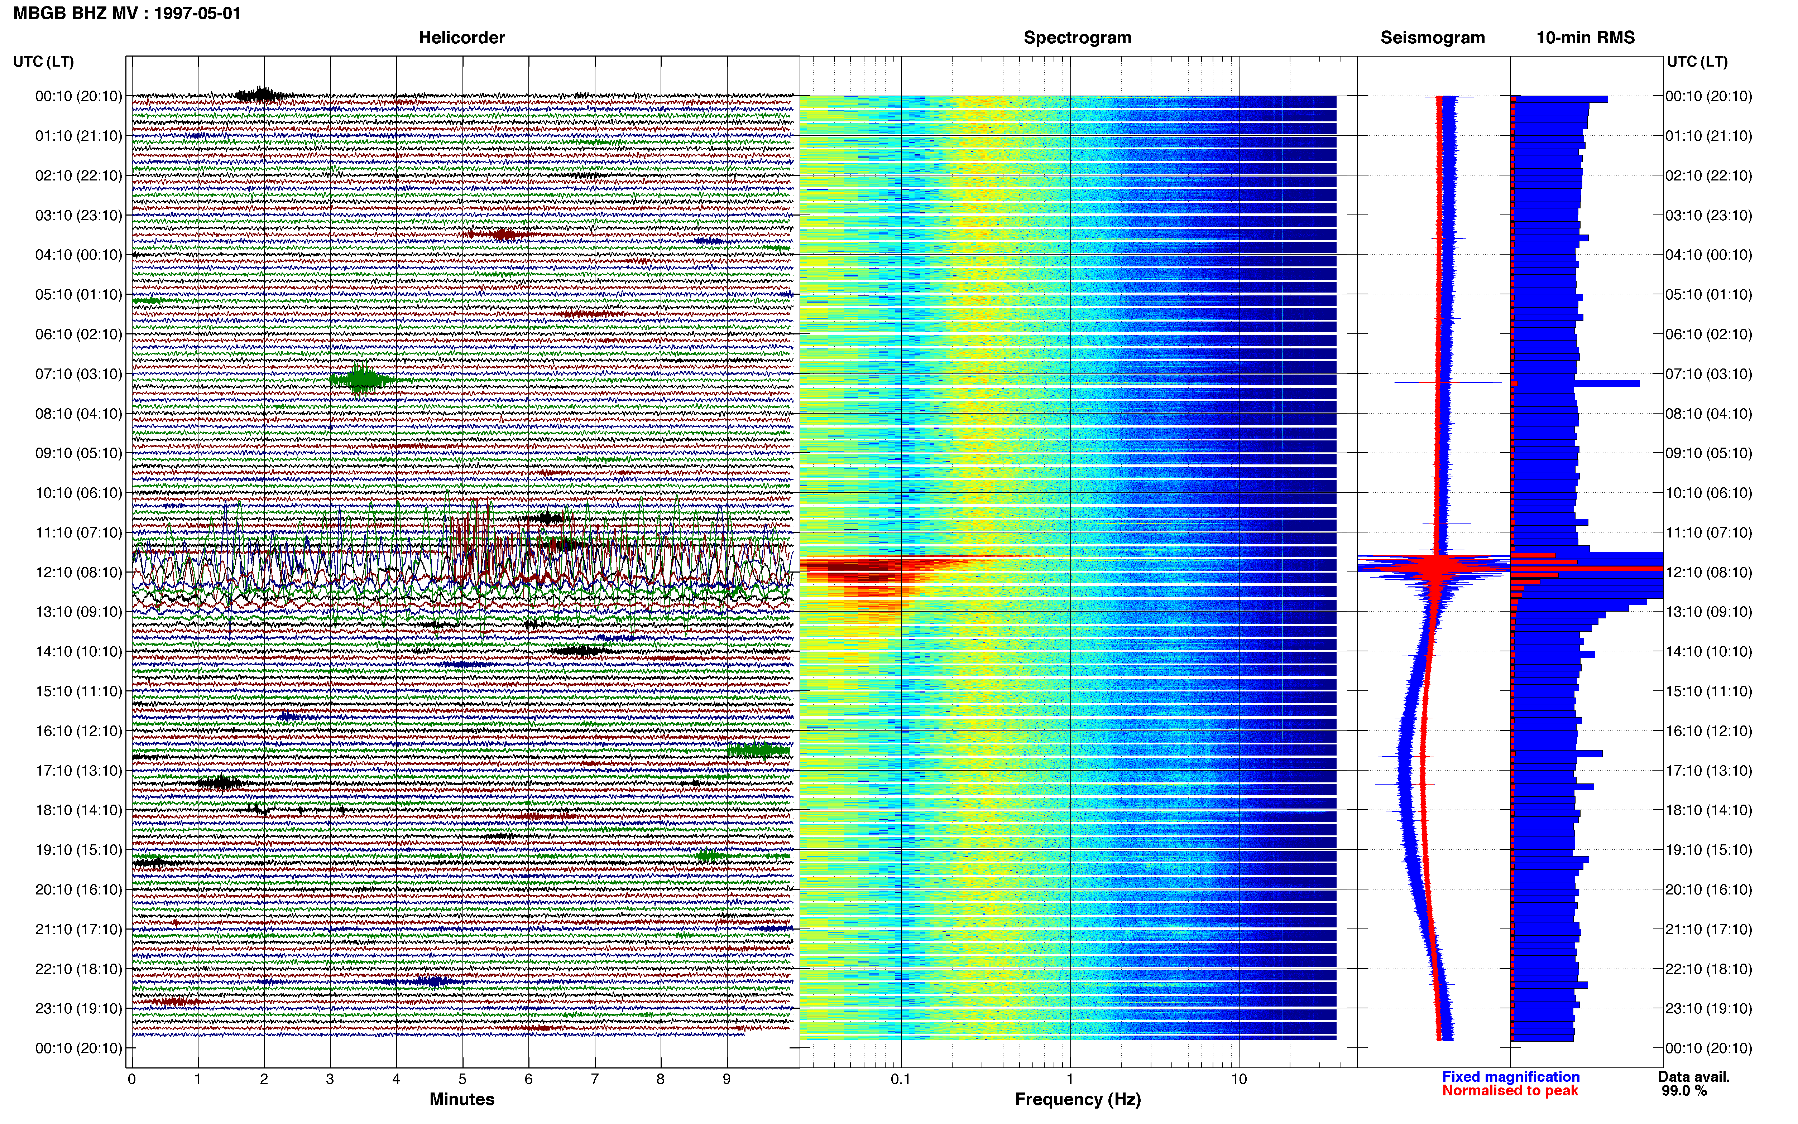Click right time label '14:10 (10:10)'
Image resolution: width=1798 pixels, height=1124 pixels.
[1709, 652]
